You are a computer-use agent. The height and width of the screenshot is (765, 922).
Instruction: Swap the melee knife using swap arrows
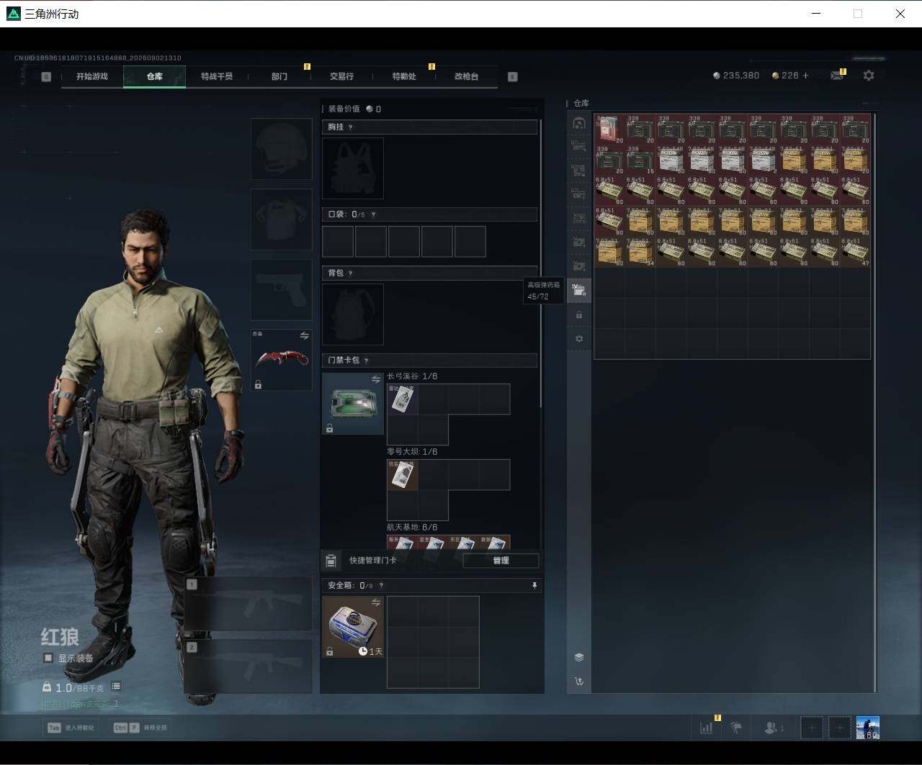[304, 336]
